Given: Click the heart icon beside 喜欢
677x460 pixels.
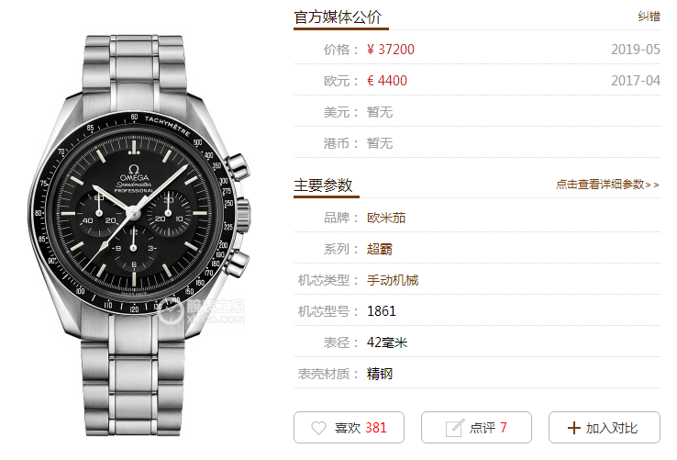Looking at the screenshot, I should coord(318,428).
